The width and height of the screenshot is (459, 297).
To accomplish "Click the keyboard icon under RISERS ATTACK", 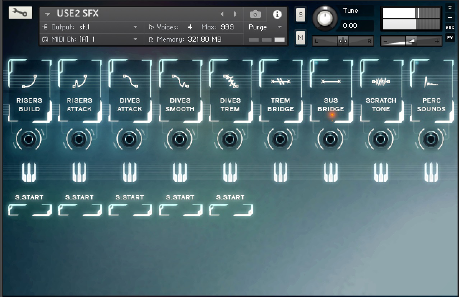I will tap(79, 172).
